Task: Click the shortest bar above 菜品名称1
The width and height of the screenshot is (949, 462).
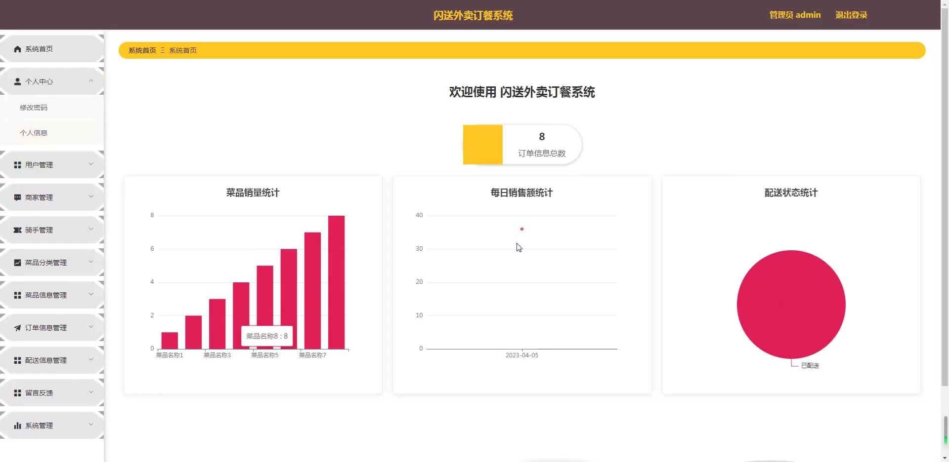Action: [x=170, y=341]
